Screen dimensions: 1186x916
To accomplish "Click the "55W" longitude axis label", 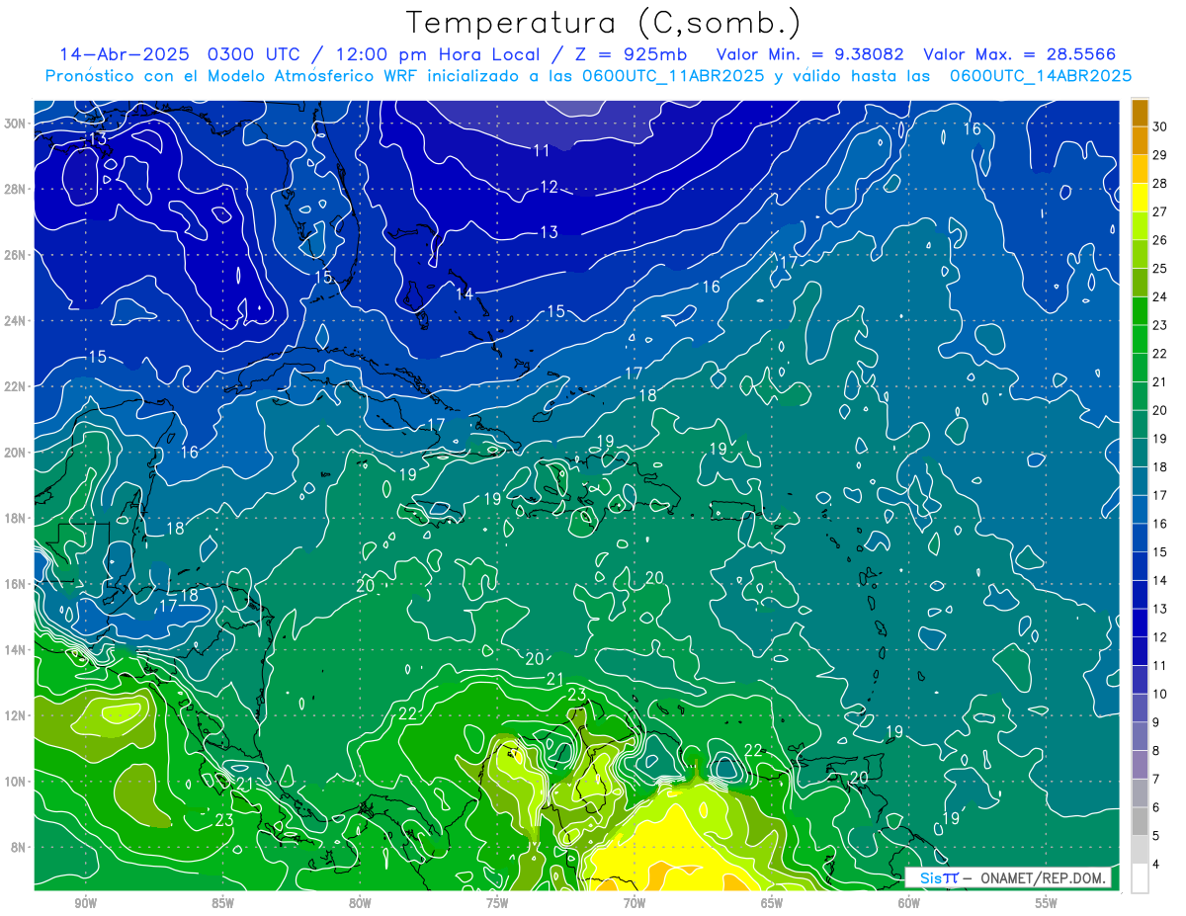I will [1047, 903].
